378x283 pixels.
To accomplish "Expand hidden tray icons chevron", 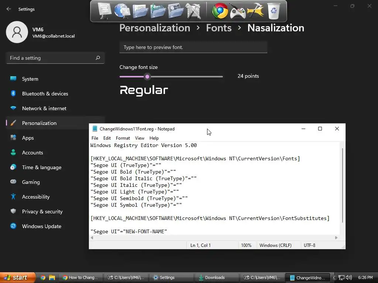I will [334, 278].
